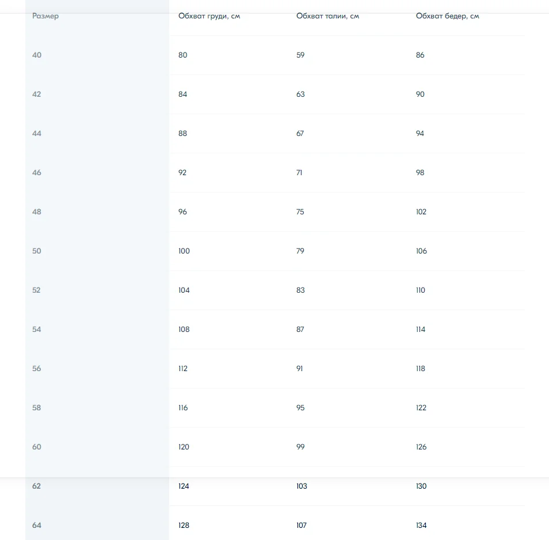Select size 52 row label
Image resolution: width=549 pixels, height=540 pixels.
(x=36, y=290)
